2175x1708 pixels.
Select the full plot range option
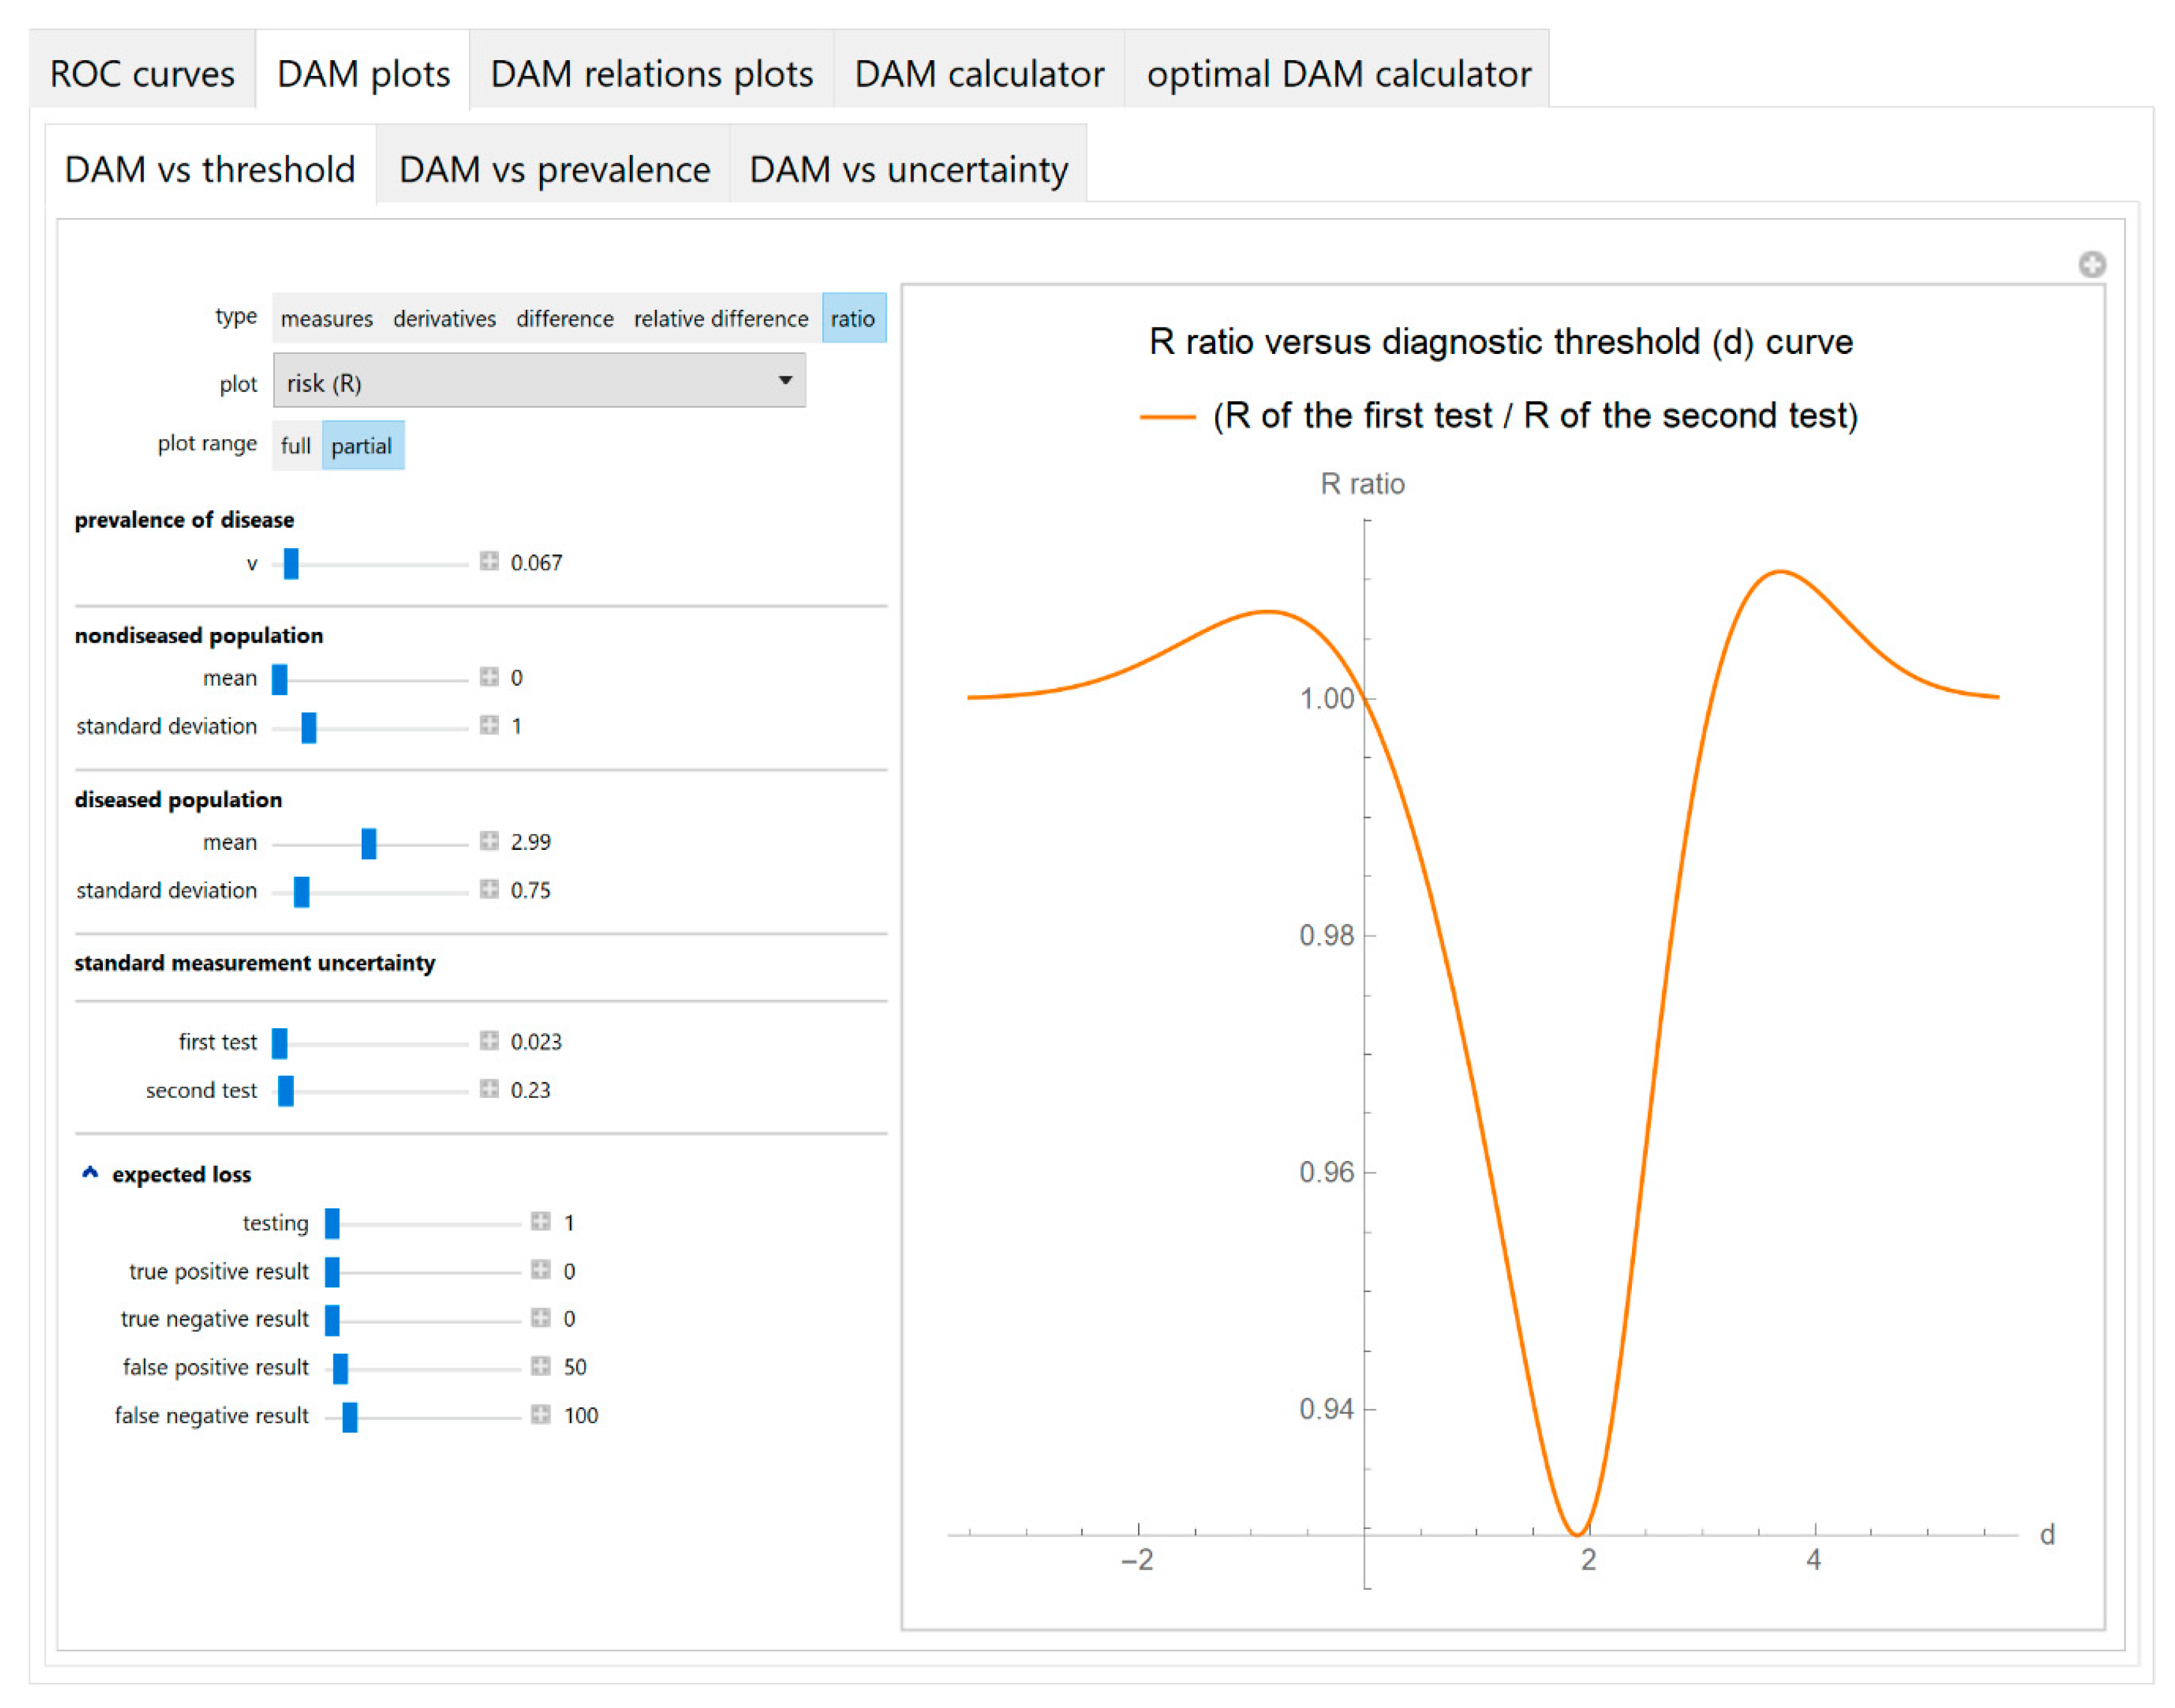(x=296, y=446)
